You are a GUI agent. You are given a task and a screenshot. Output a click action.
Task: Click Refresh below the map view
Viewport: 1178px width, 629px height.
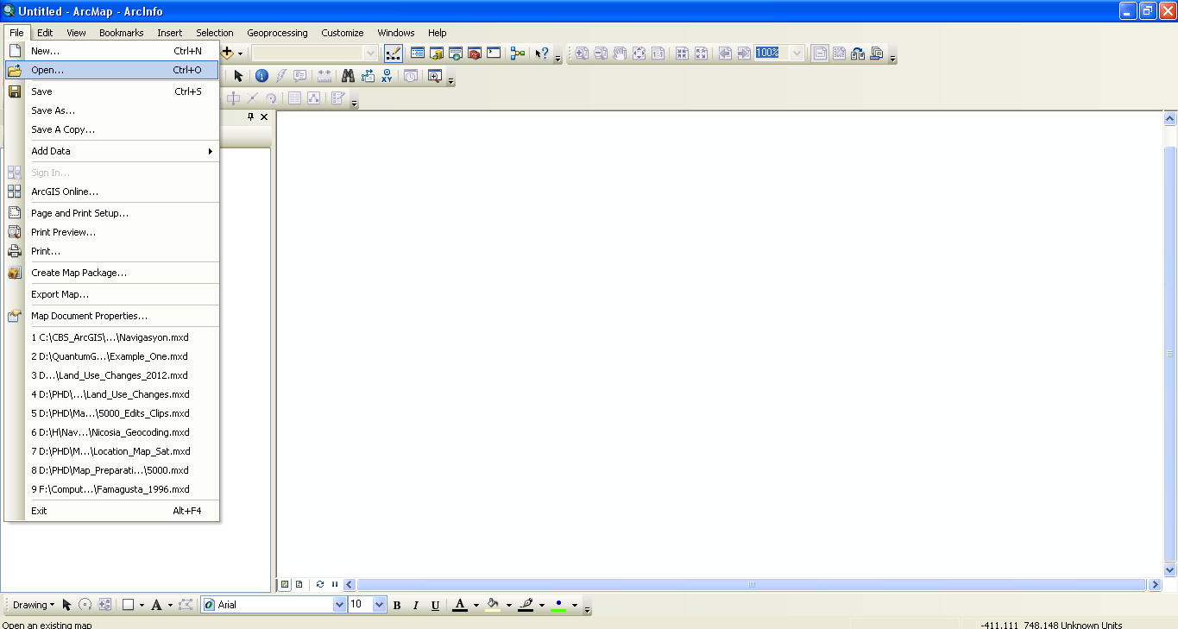[x=320, y=584]
